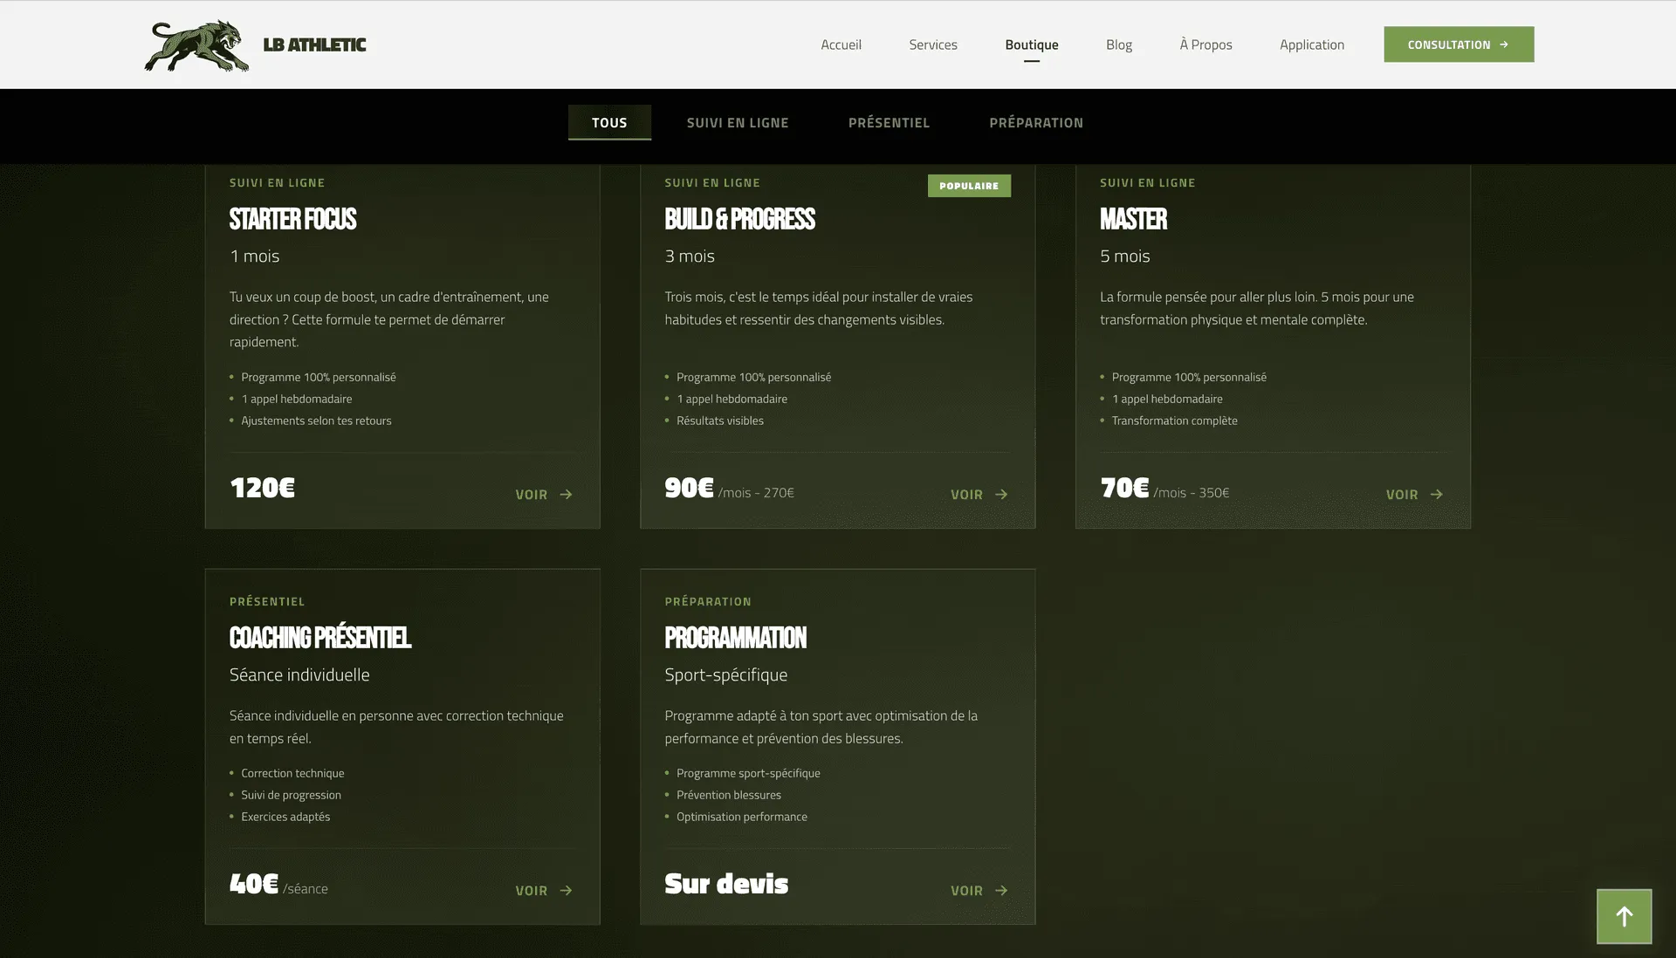
Task: Open the Build & Progress card title
Action: pyautogui.click(x=739, y=219)
